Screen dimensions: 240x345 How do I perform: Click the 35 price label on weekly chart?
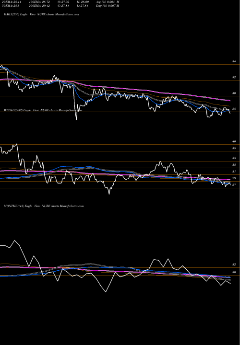pos(234,158)
